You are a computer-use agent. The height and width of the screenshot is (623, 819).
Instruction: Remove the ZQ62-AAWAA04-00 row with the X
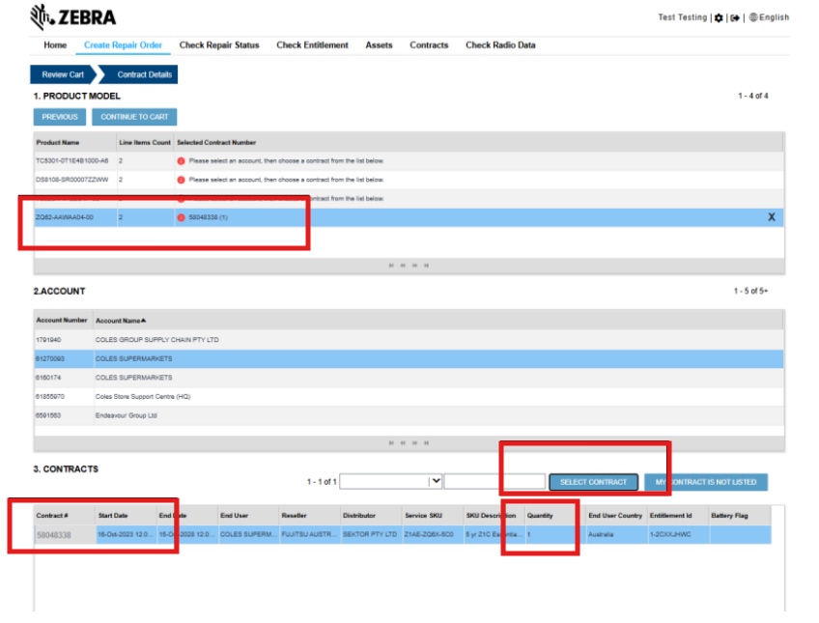click(x=772, y=217)
